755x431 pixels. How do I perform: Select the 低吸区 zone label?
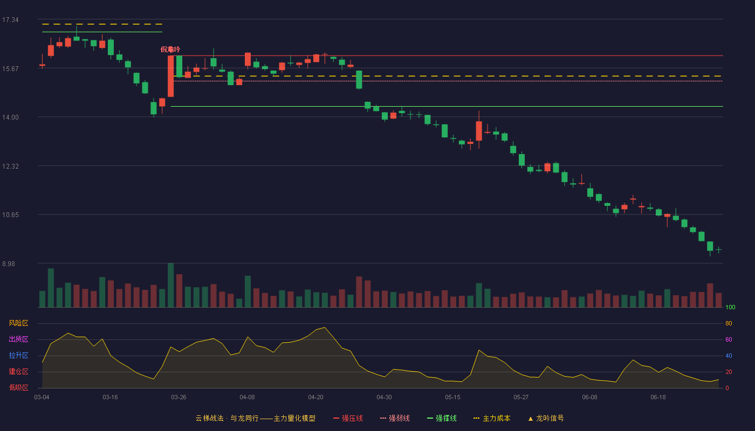point(18,388)
